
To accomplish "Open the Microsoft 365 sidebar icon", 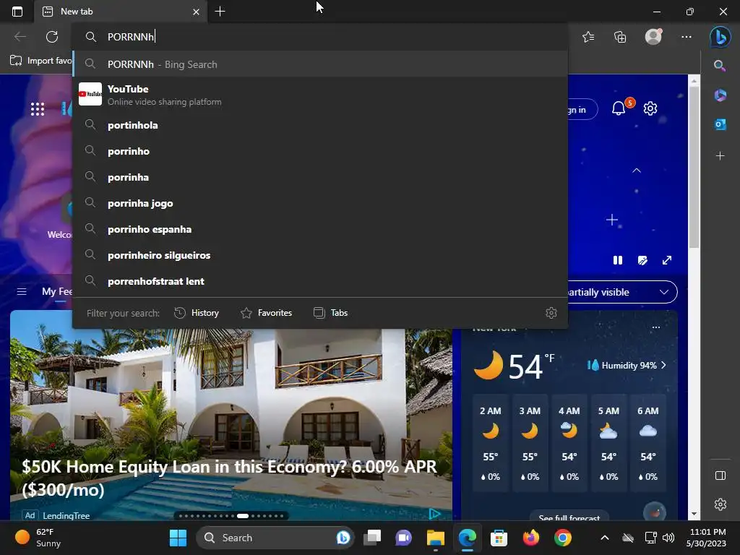I will [720, 95].
